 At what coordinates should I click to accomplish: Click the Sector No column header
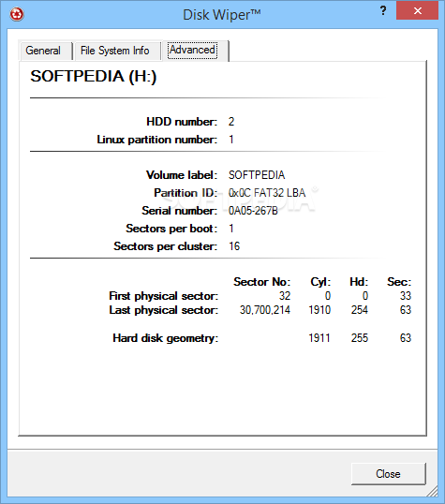pos(261,282)
